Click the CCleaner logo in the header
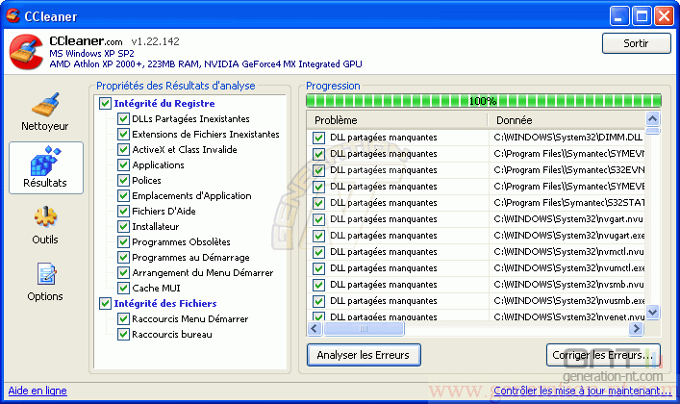The height and width of the screenshot is (404, 680). click(x=26, y=53)
